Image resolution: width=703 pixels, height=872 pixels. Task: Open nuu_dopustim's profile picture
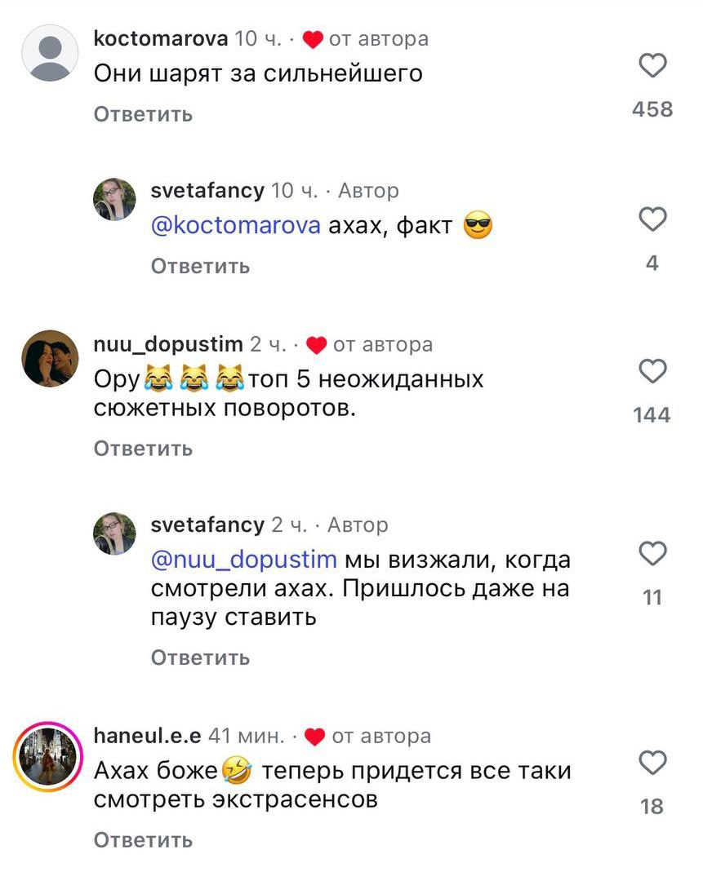pos(50,358)
